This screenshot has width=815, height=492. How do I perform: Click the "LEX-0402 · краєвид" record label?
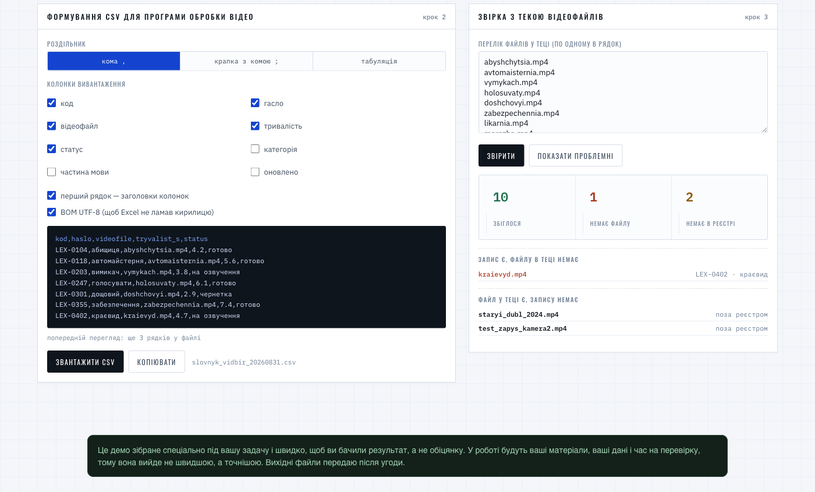732,274
